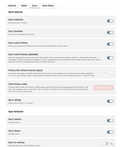Turn off the Sync watch history switch
The width and height of the screenshot is (121, 147).
coord(110,44)
